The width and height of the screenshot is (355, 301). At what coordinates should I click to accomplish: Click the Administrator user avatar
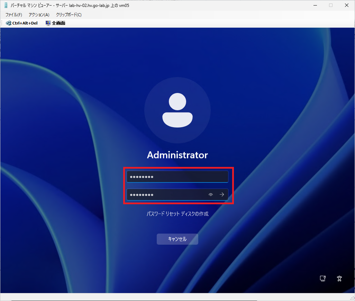(177, 110)
